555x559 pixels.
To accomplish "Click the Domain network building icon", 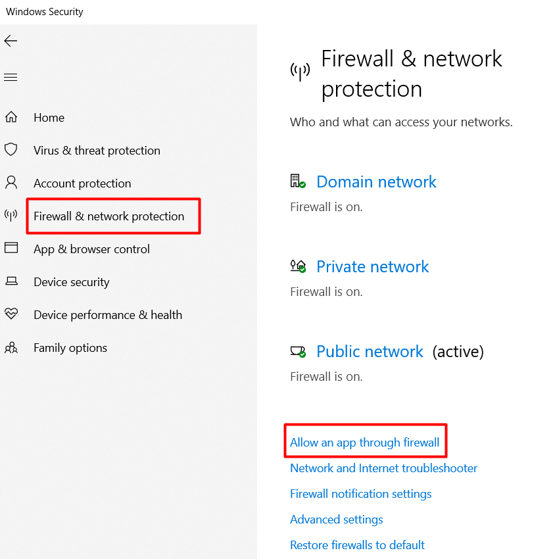I will 298,181.
